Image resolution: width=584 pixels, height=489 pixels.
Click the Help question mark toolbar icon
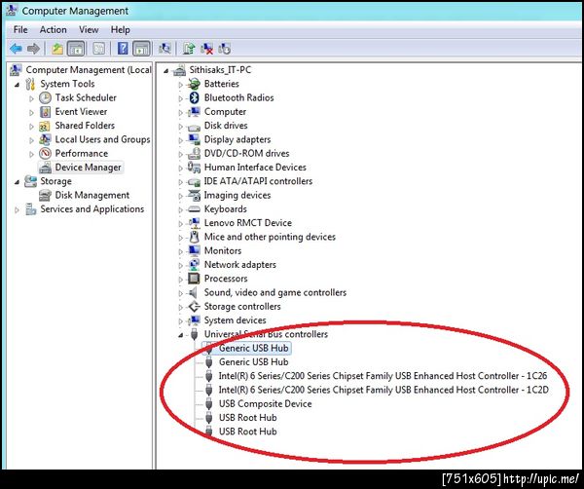(x=123, y=49)
